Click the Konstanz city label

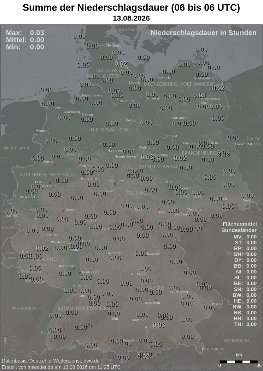point(92,348)
